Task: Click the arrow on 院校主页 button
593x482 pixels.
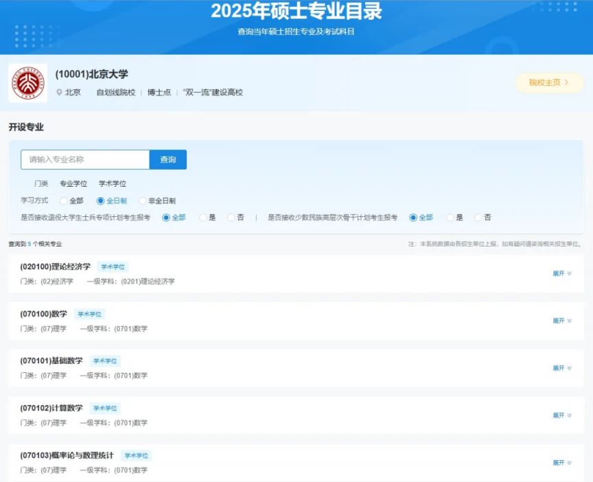Action: [x=566, y=82]
